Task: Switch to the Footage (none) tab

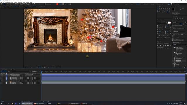Action: 42,6
